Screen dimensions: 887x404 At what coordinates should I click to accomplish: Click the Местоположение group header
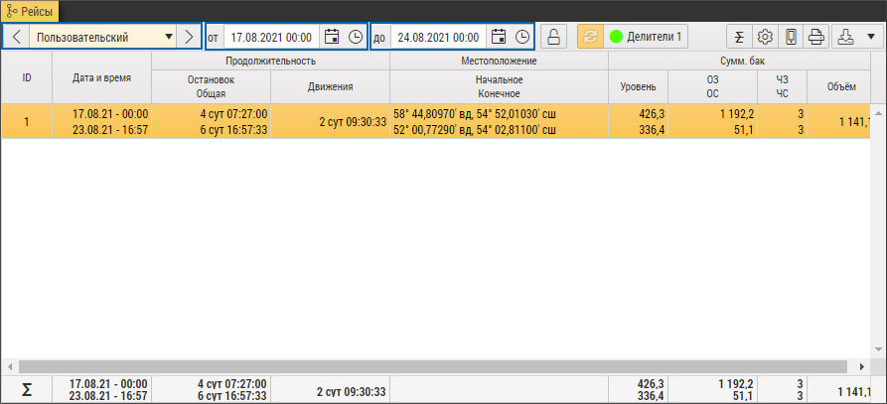499,61
